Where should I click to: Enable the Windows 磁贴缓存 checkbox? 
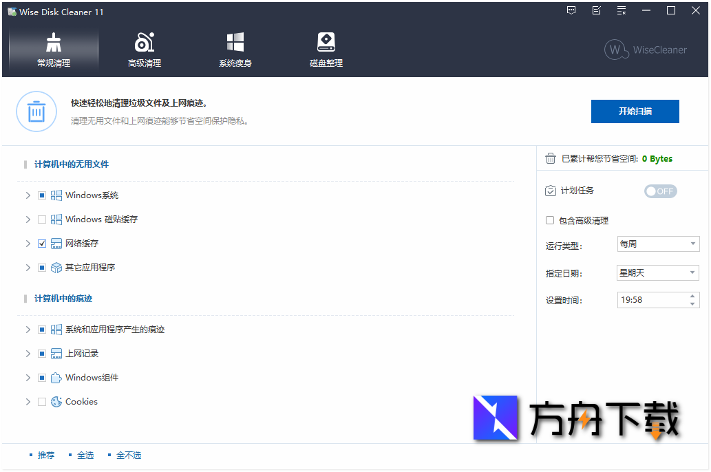pos(42,219)
